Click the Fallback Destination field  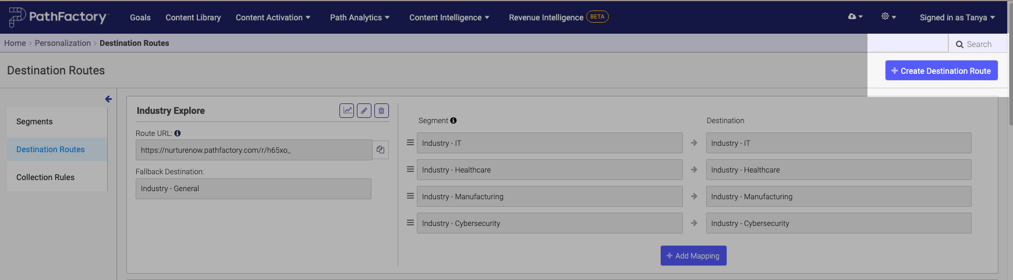coord(253,189)
